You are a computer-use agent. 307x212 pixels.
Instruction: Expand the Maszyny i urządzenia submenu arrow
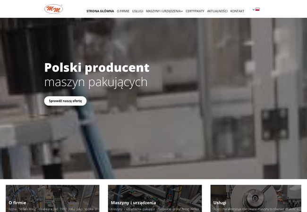coord(182,11)
